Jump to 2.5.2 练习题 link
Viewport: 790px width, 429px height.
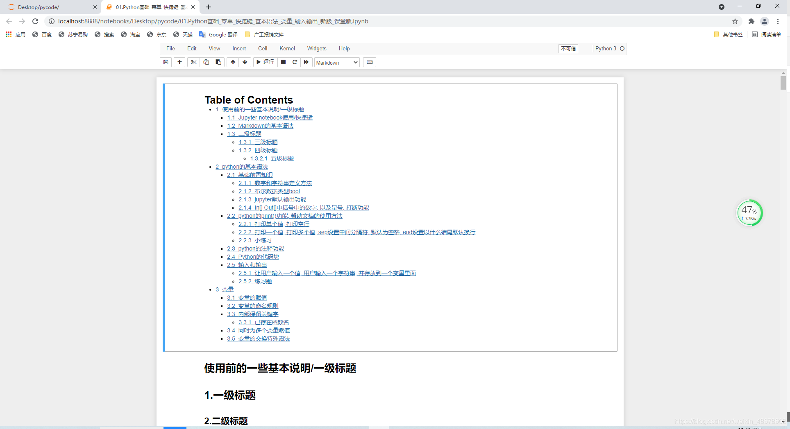255,281
